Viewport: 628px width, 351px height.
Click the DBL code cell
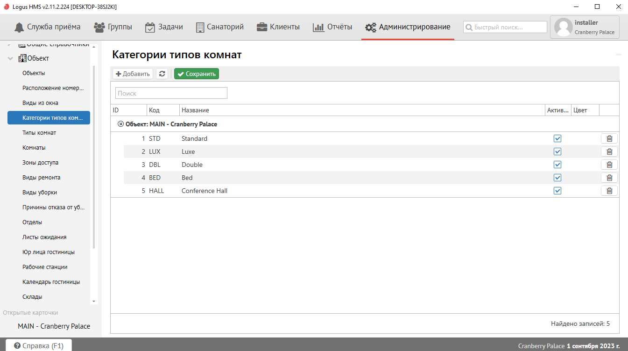tap(163, 165)
